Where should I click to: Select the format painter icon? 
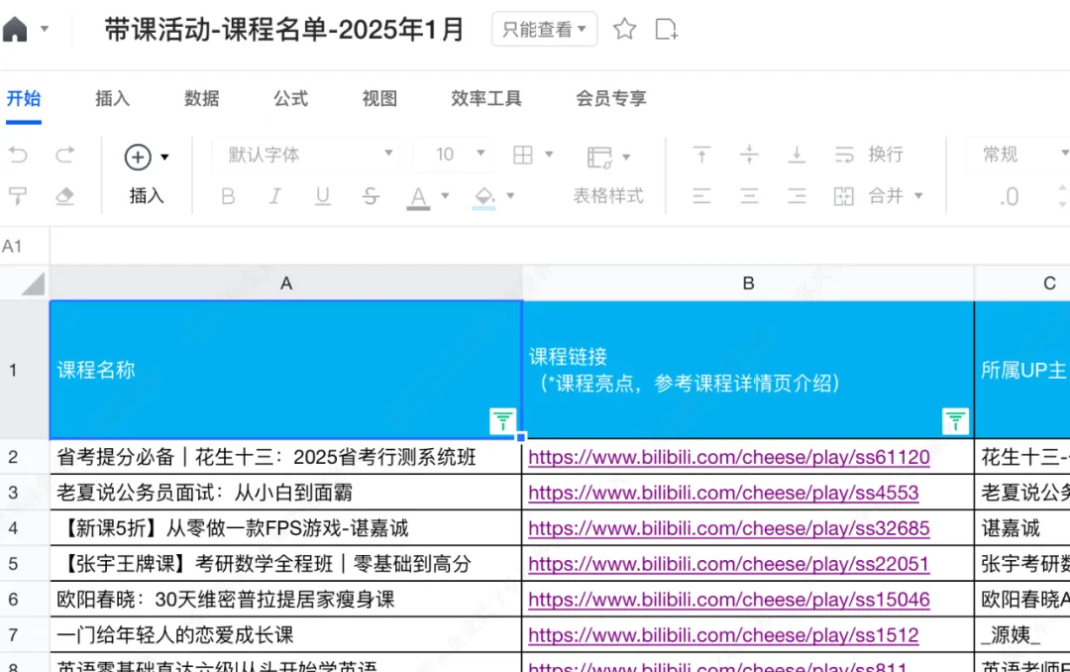click(x=18, y=196)
